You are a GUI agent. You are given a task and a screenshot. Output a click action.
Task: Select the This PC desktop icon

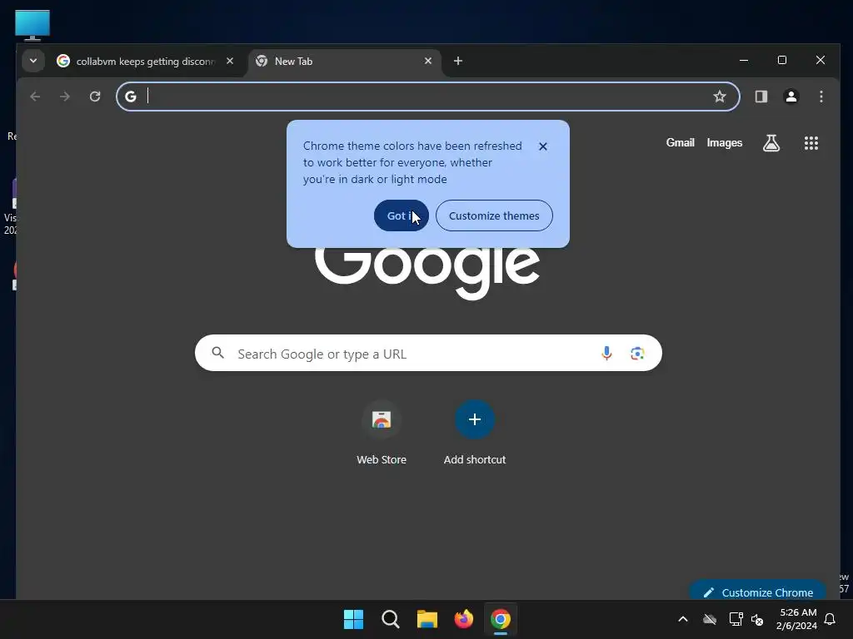(x=32, y=25)
